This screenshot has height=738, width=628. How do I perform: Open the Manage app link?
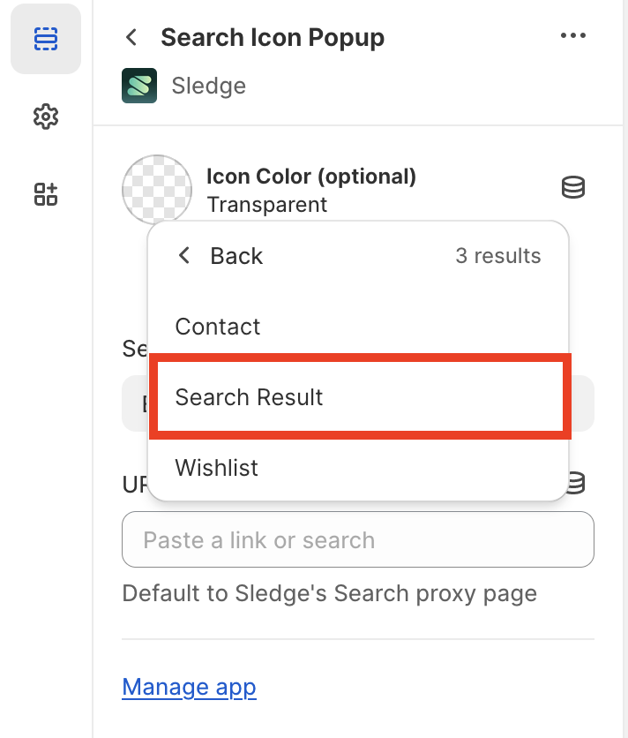click(x=189, y=687)
